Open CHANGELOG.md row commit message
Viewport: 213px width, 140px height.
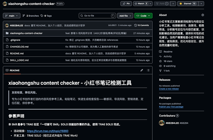[x=92, y=47]
